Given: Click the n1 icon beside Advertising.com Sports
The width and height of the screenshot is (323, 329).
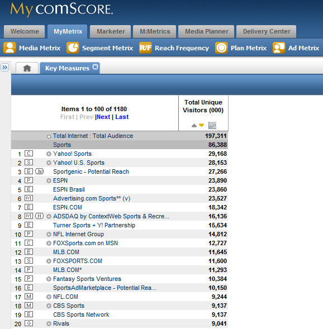Looking at the screenshot, I should point(28,198).
